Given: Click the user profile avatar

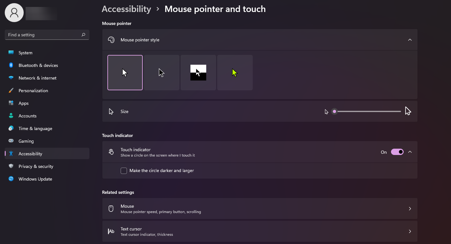Looking at the screenshot, I should (14, 13).
